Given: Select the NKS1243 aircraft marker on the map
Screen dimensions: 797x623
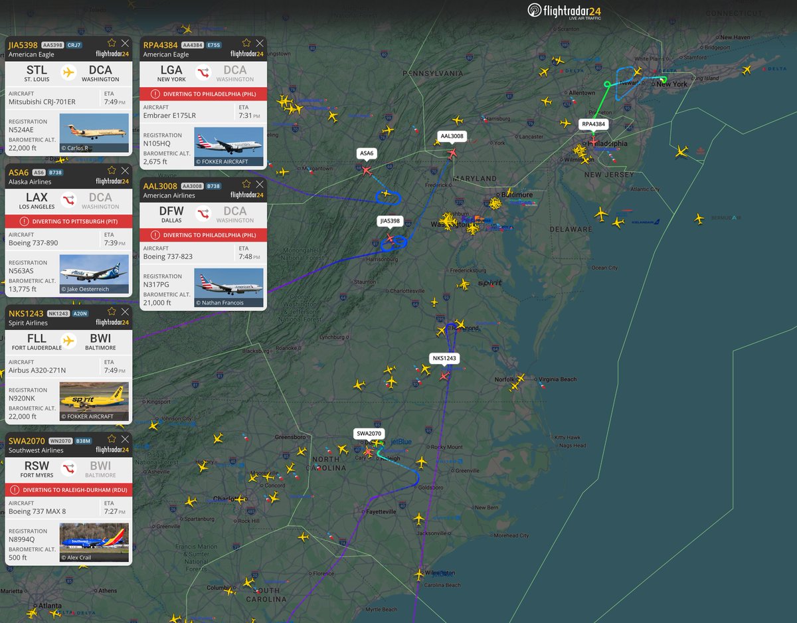Looking at the screenshot, I should tap(444, 375).
